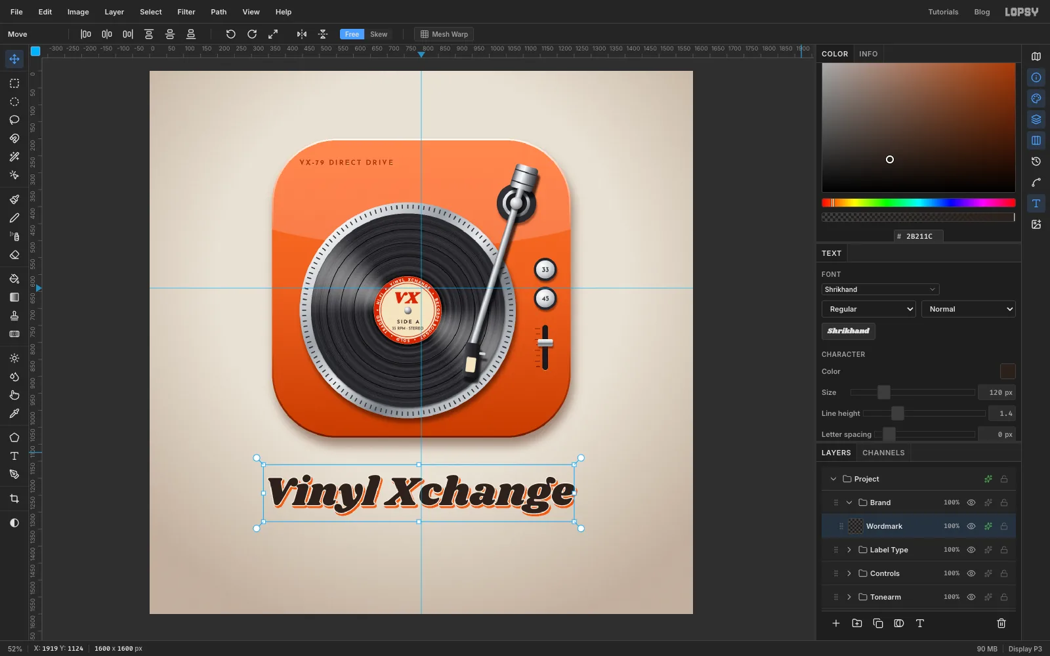The width and height of the screenshot is (1050, 656).
Task: Add a new layer with plus icon
Action: pyautogui.click(x=836, y=623)
